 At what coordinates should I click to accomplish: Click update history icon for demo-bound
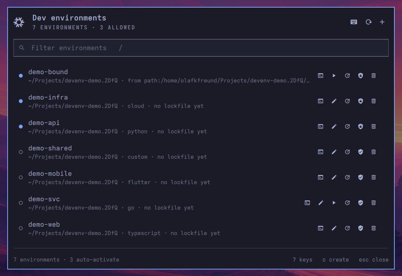(x=347, y=75)
